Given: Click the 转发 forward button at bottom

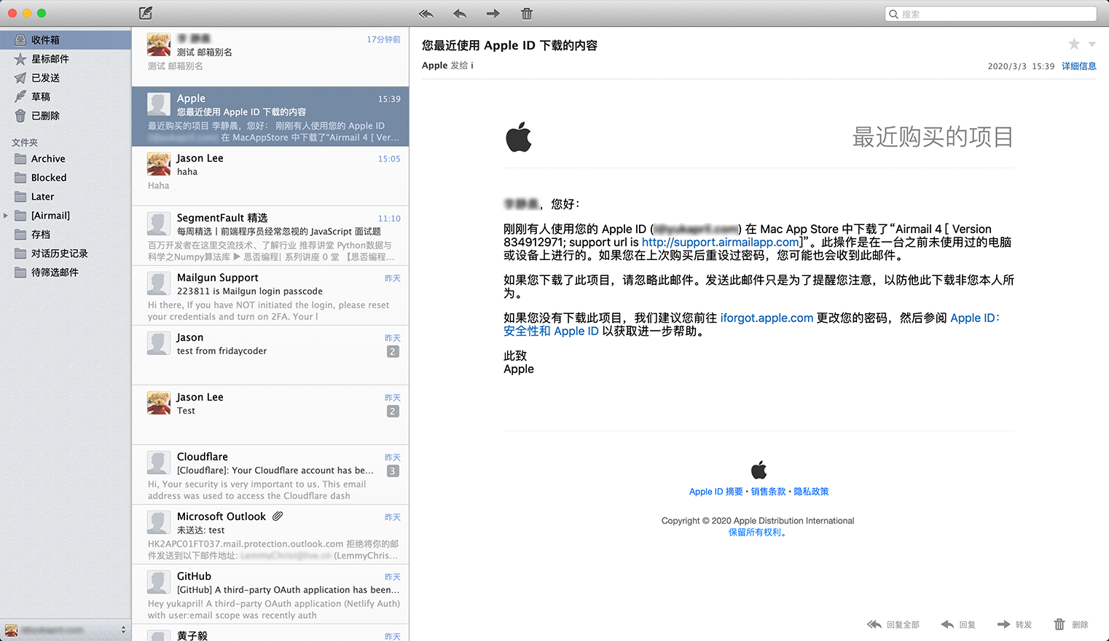Looking at the screenshot, I should tap(1014, 624).
